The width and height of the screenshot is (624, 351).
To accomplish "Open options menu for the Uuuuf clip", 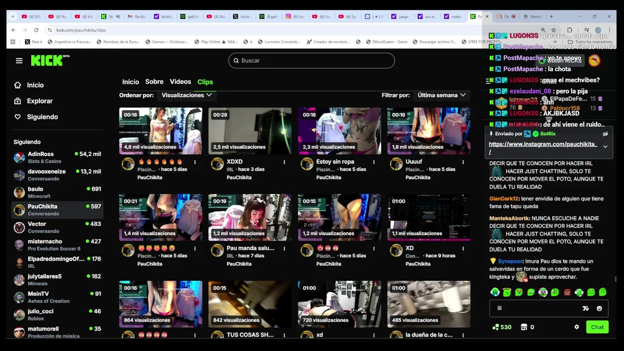I will (463, 162).
